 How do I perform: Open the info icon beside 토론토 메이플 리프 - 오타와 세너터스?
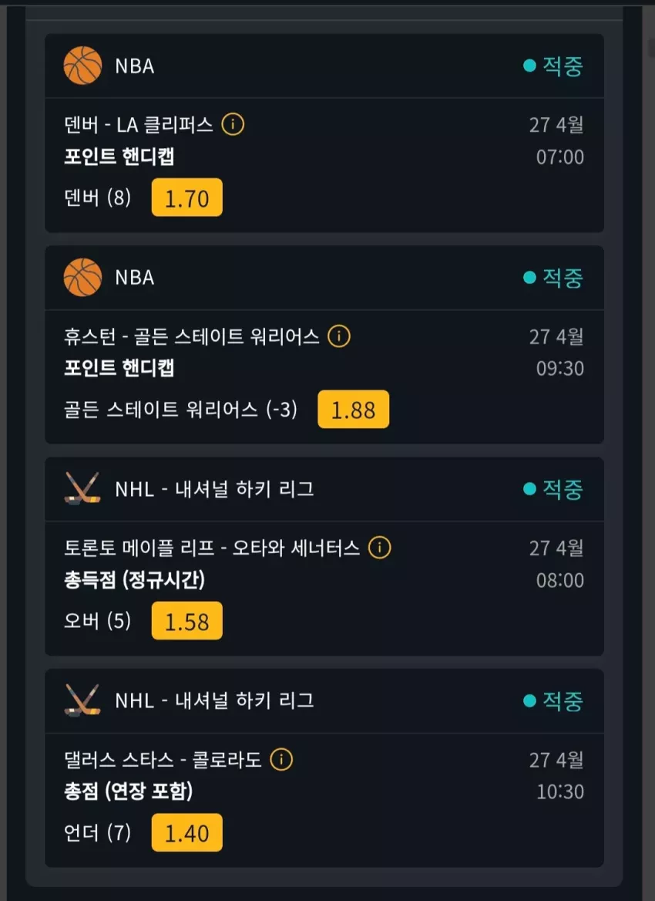click(379, 548)
